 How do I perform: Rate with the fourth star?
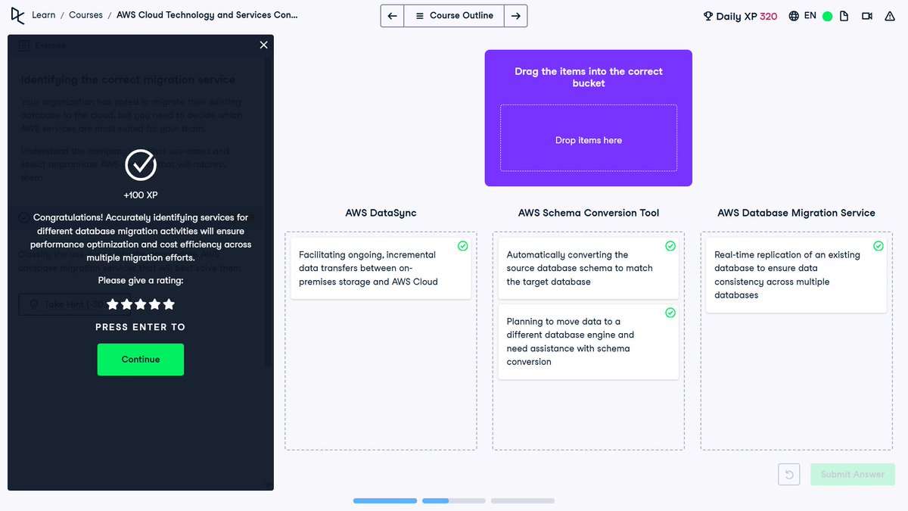pos(155,304)
